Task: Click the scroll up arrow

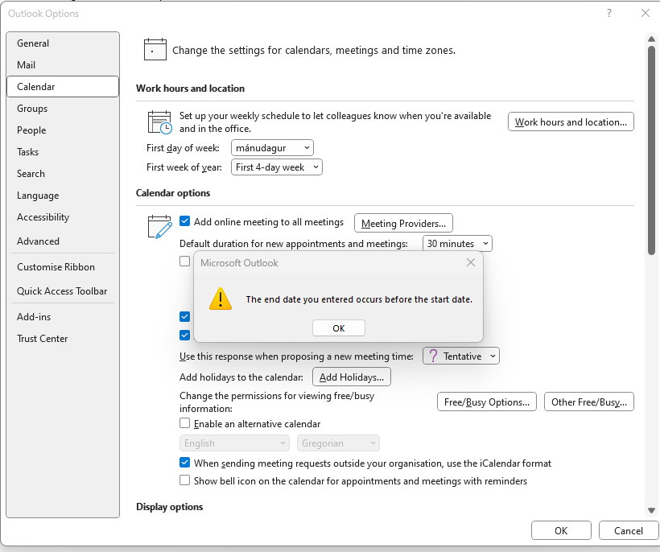Action: 651,39
